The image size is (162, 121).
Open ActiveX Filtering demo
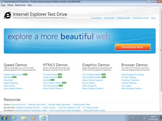pos(129,83)
